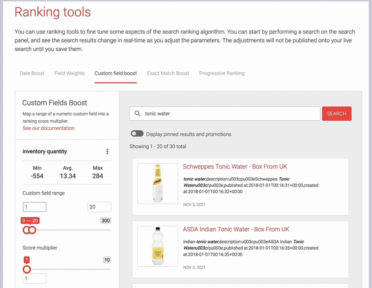The width and height of the screenshot is (372, 288).
Task: Open the Schweppes Tonic Water result
Action: point(235,166)
